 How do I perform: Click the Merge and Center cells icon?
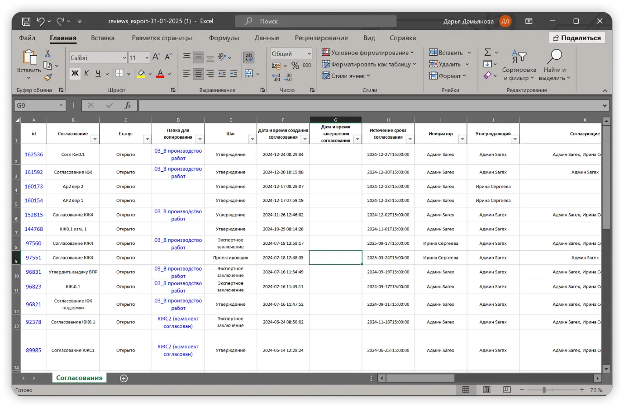coord(248,73)
